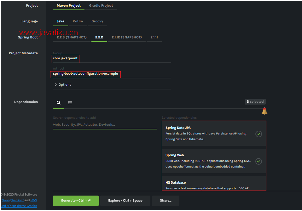302x211 pixels.
Task: Select Gradle Project type
Action: [101, 6]
